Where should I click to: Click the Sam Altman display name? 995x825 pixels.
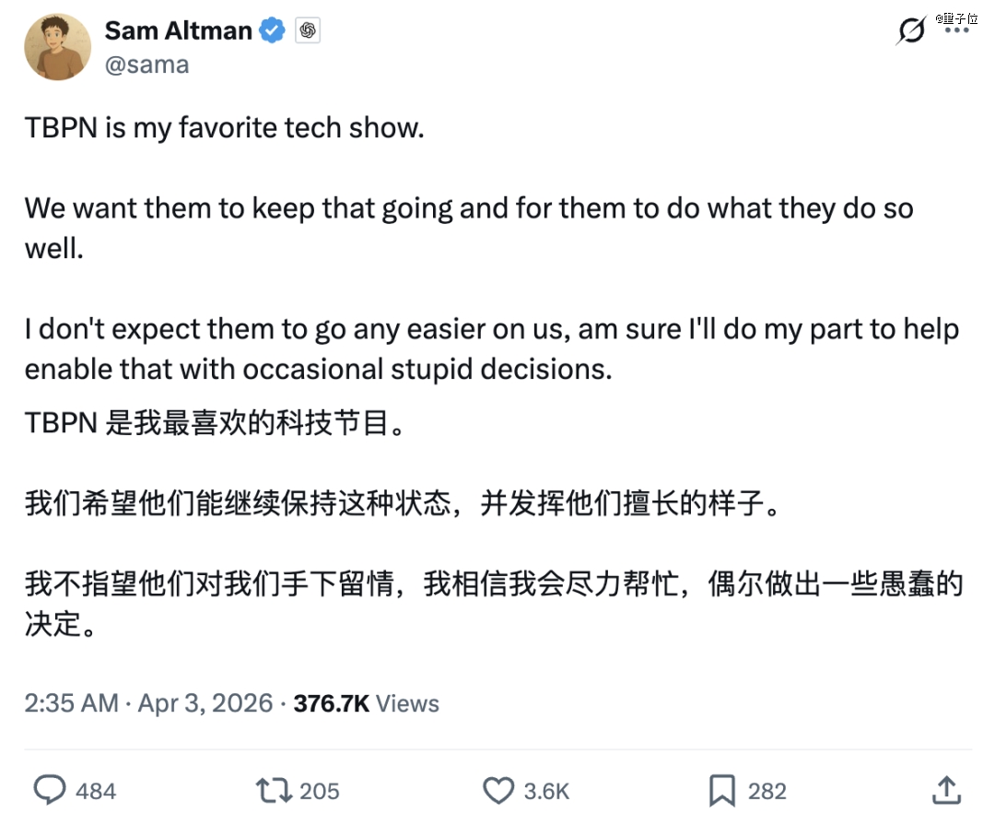pos(178,30)
